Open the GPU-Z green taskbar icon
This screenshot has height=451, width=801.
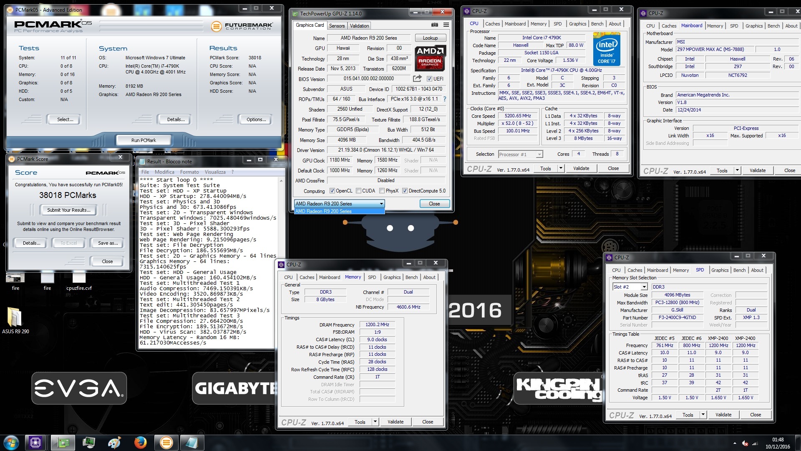[63, 442]
